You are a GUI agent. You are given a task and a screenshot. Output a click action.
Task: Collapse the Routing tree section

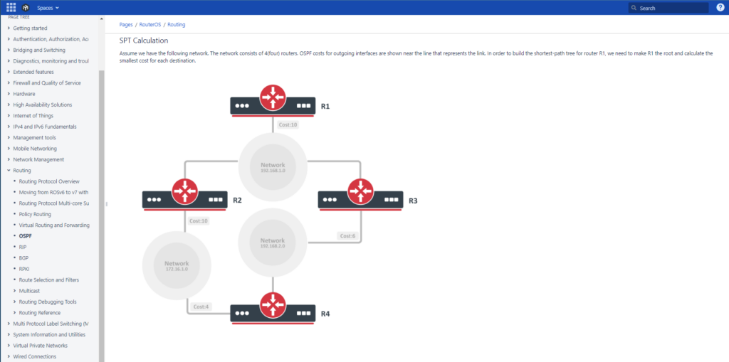click(x=9, y=171)
